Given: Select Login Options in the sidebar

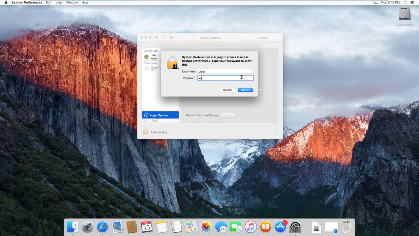Looking at the screenshot, I should pos(160,115).
